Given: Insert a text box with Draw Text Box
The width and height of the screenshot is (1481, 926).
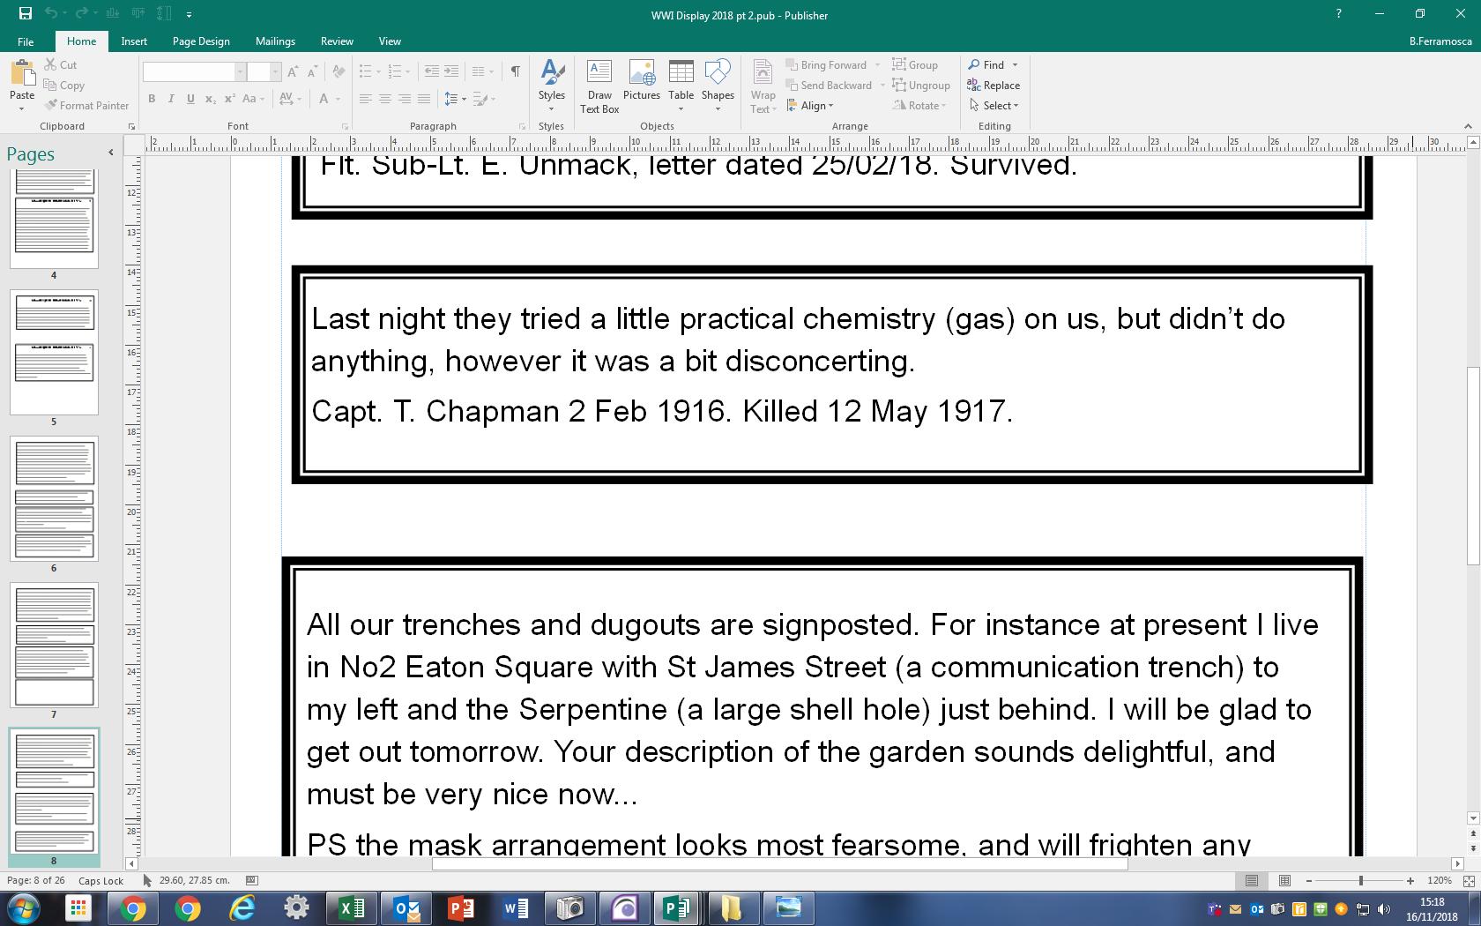Looking at the screenshot, I should [x=599, y=86].
